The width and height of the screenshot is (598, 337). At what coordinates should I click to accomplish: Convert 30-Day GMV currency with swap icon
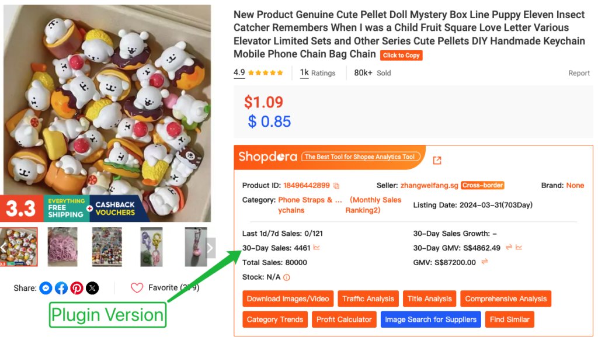click(509, 248)
